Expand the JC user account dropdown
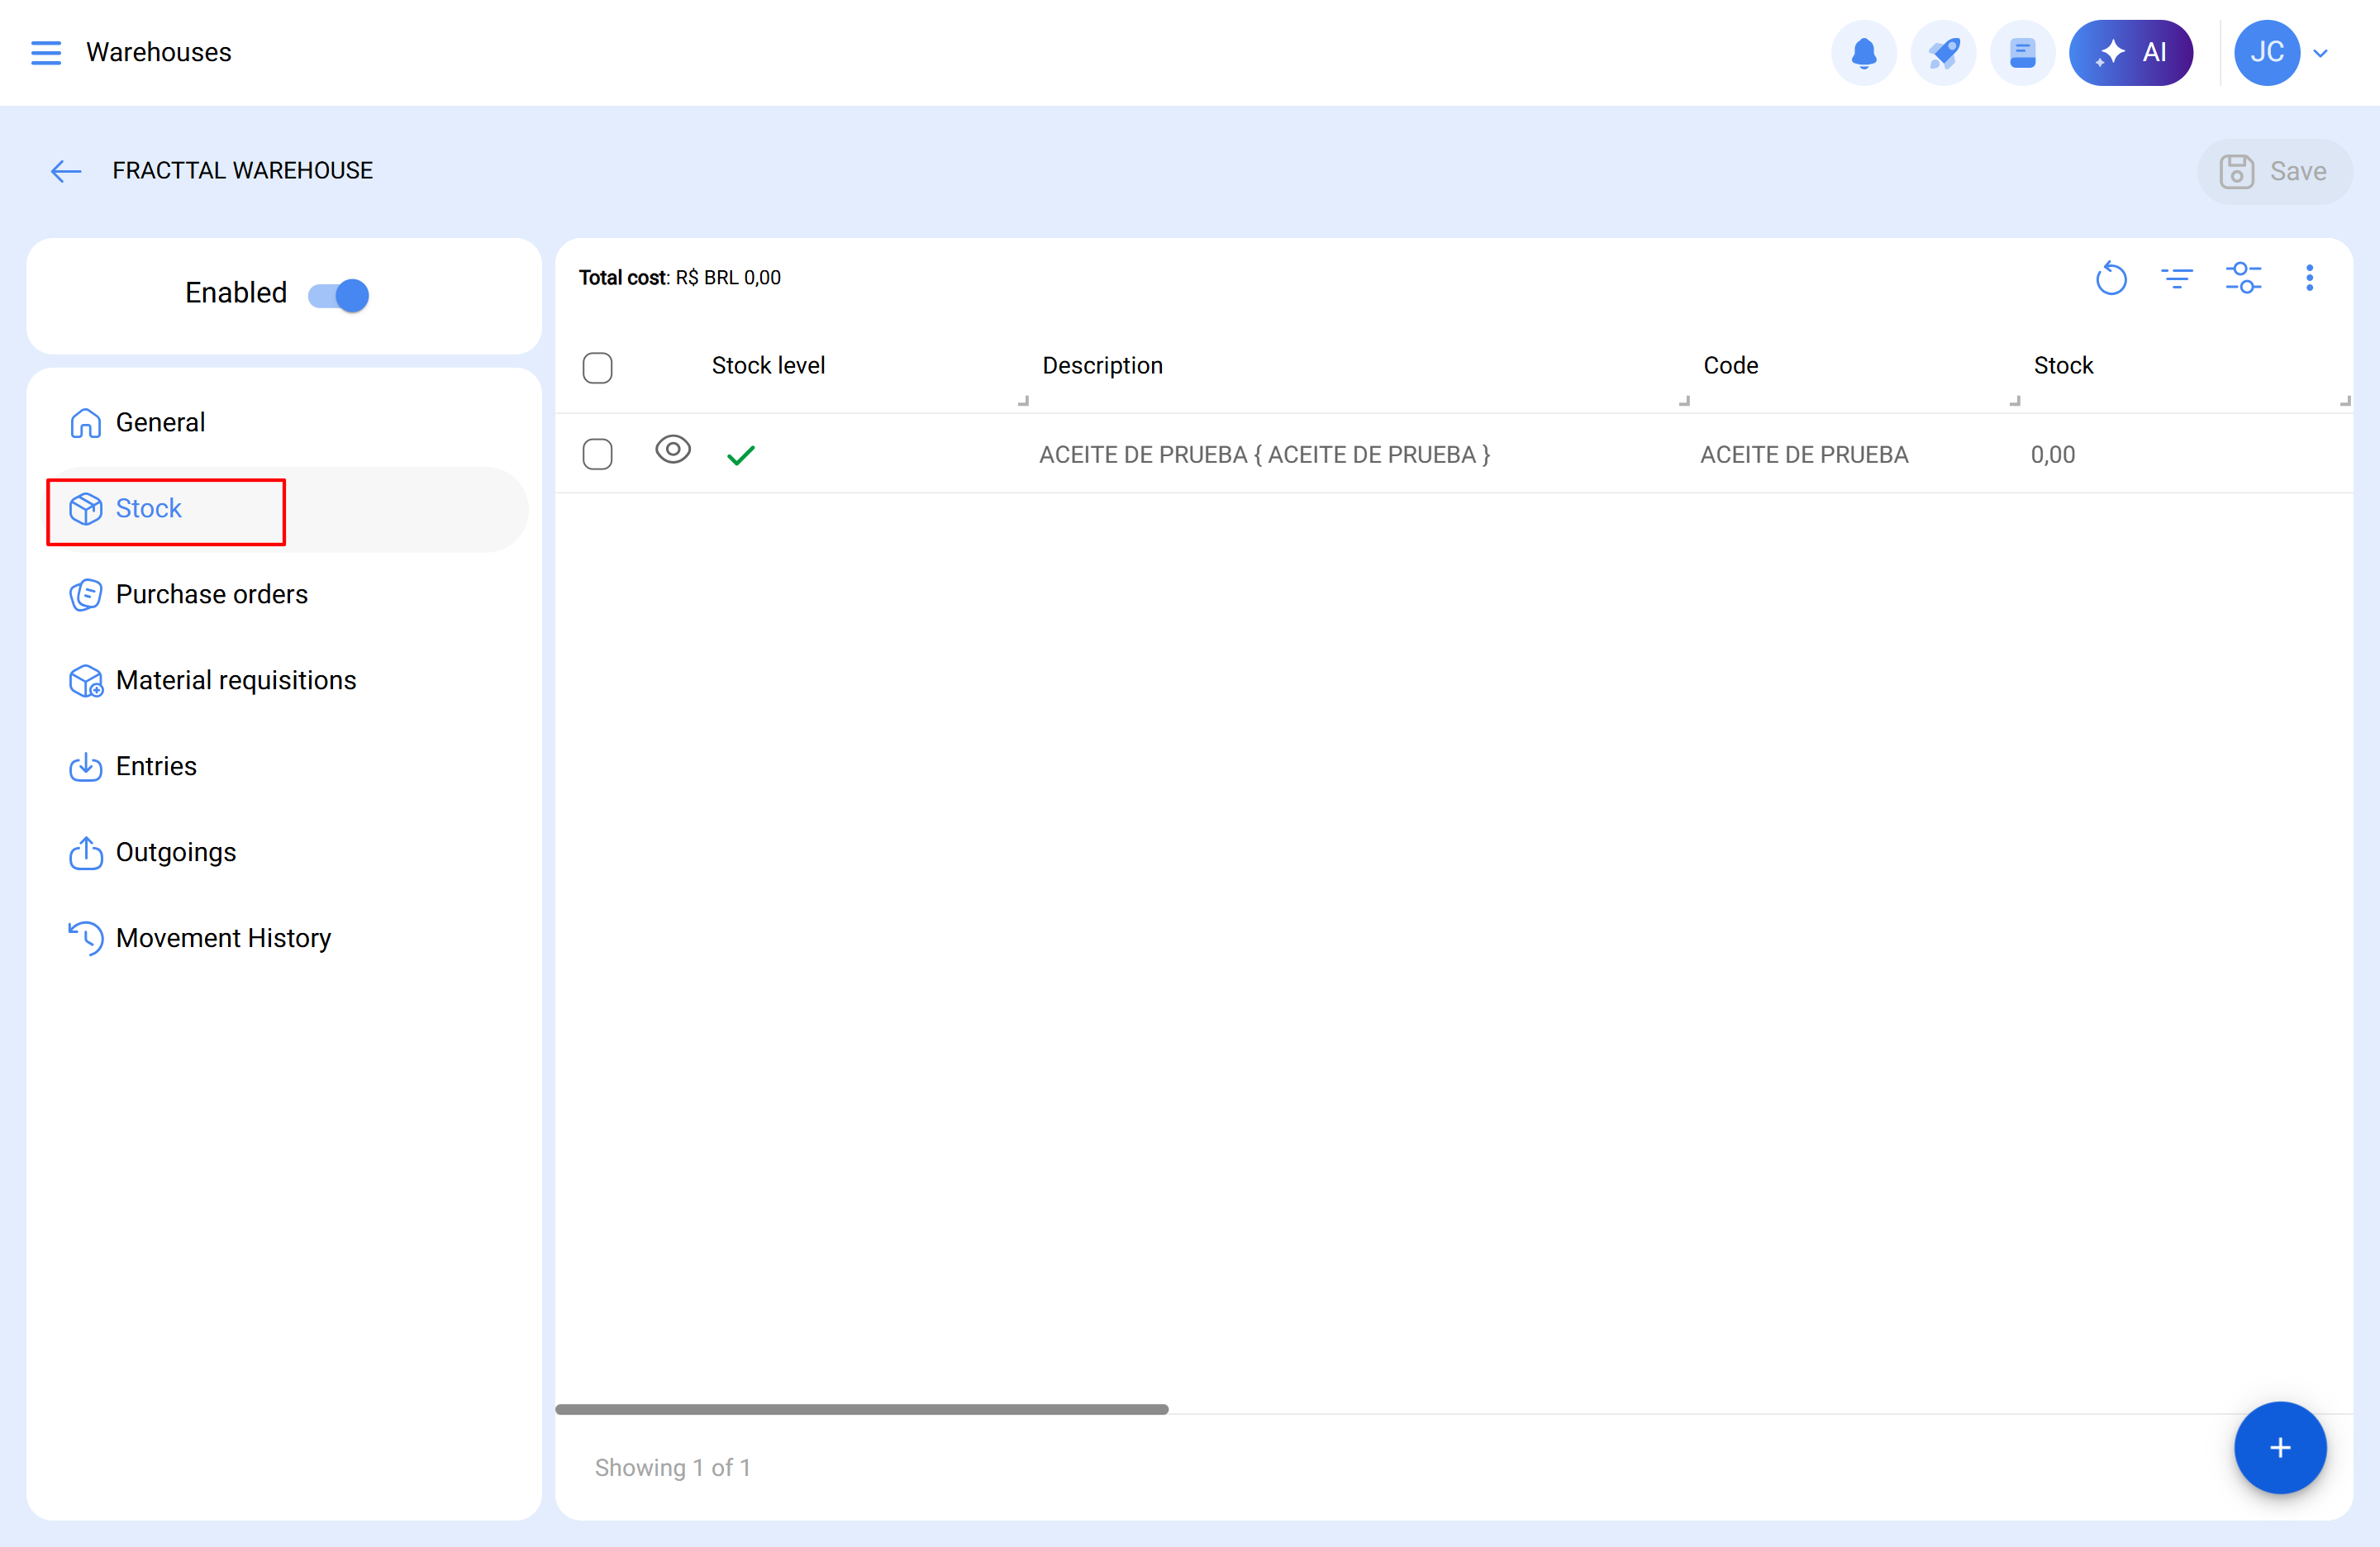This screenshot has height=1547, width=2380. 2320,53
